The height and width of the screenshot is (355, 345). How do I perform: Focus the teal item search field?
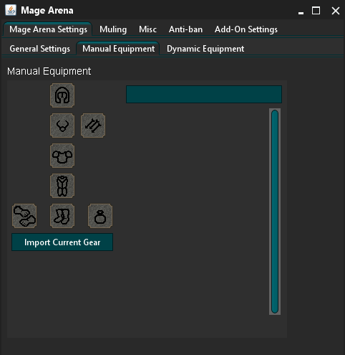pyautogui.click(x=204, y=94)
